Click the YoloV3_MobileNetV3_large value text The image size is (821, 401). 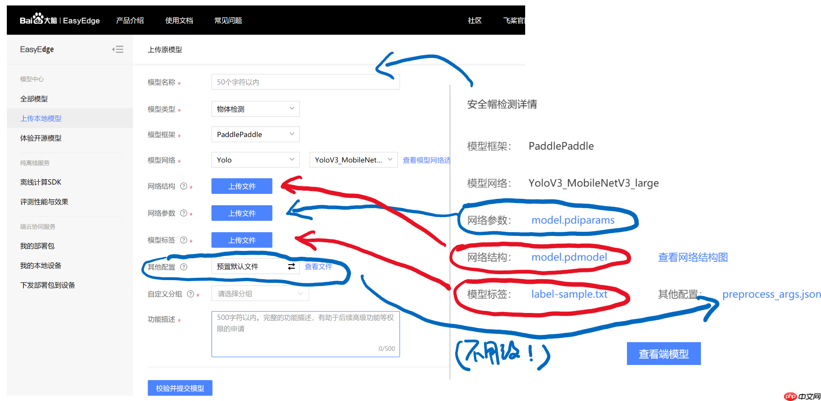click(x=594, y=183)
